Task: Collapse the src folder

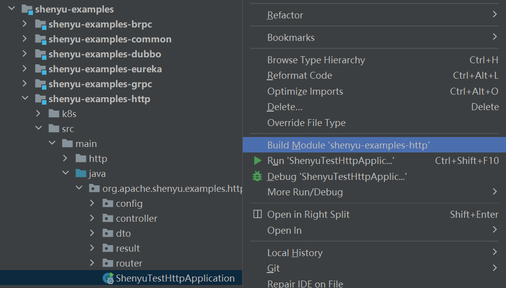Action: [38, 129]
